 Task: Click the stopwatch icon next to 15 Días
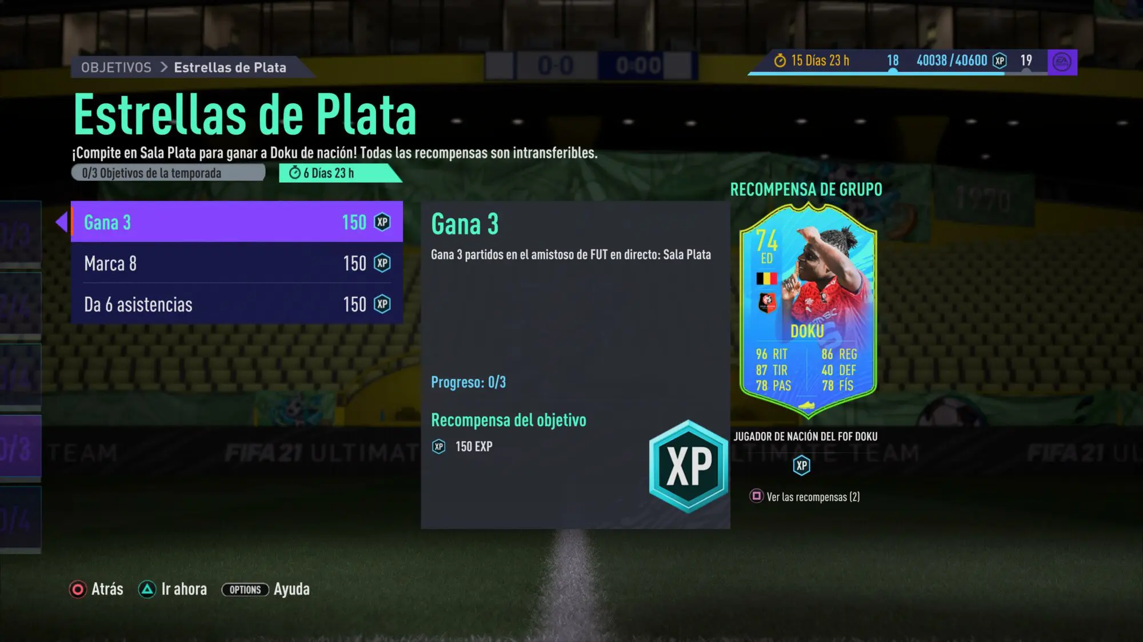coord(780,60)
